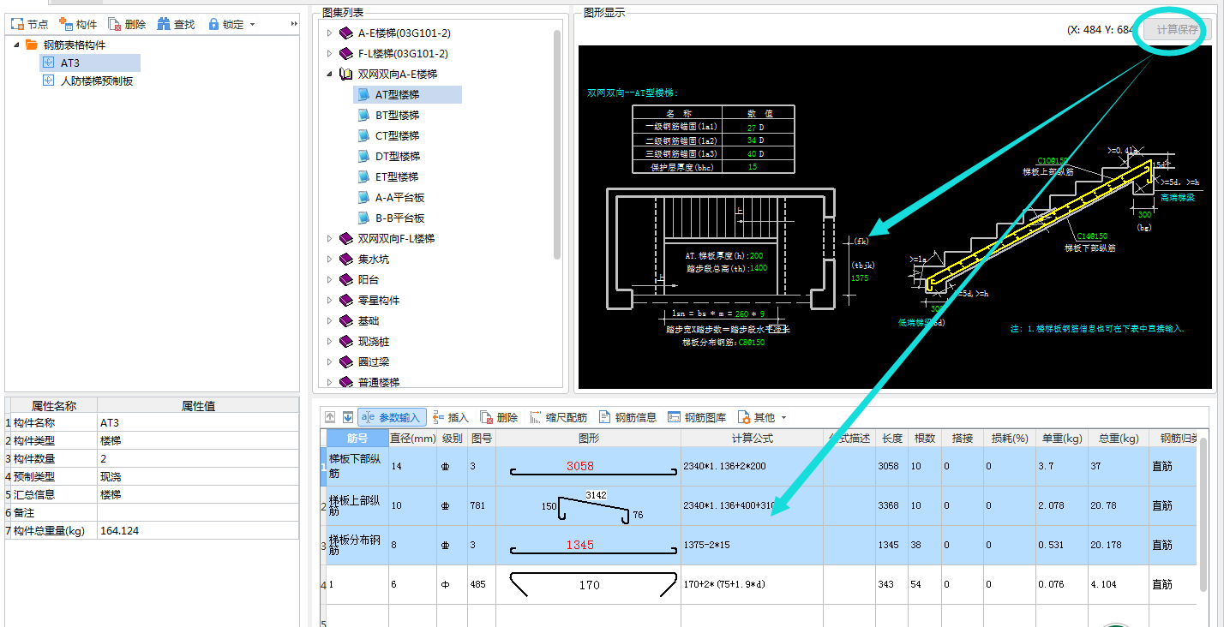
Task: Toggle the 参数输入 button
Action: point(392,417)
